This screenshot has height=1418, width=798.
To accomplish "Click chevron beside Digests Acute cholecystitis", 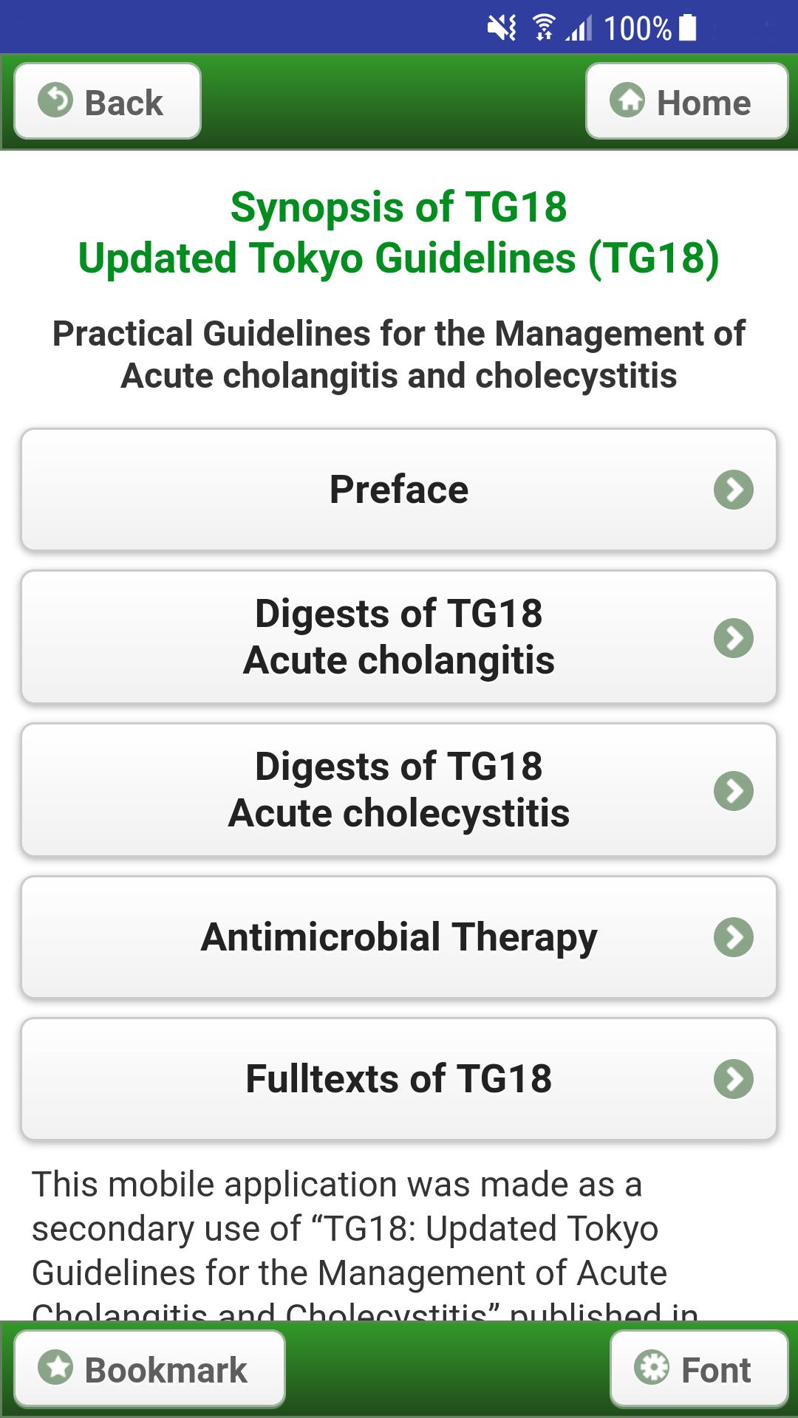I will click(x=733, y=791).
